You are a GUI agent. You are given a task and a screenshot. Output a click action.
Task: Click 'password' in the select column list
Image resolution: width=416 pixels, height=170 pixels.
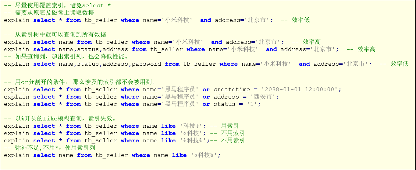[x=146, y=64]
